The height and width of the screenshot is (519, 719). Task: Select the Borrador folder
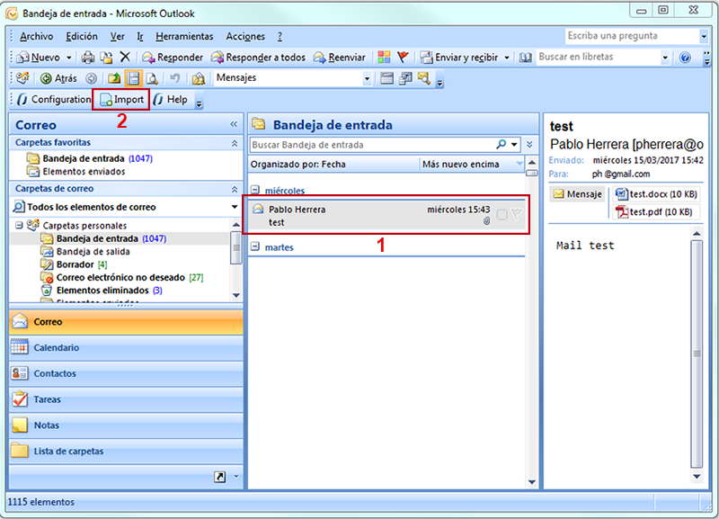click(x=75, y=264)
